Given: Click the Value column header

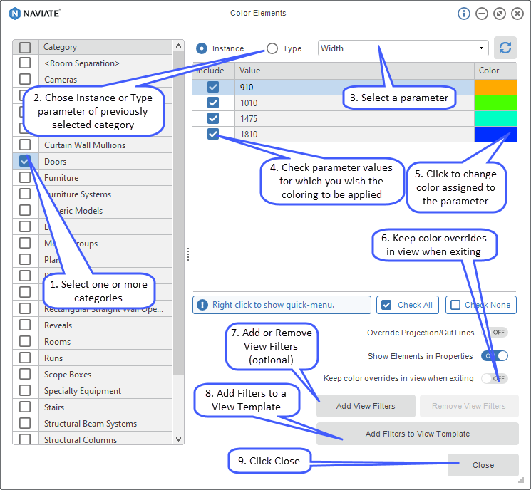Looking at the screenshot, I should coord(354,71).
